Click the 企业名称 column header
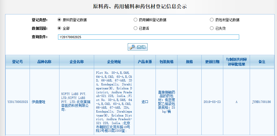The image size is (277, 136). pos(77,62)
